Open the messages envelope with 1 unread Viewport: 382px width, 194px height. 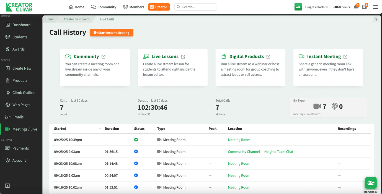click(364, 7)
